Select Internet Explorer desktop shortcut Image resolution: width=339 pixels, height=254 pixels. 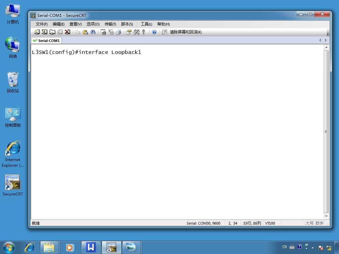(13, 154)
